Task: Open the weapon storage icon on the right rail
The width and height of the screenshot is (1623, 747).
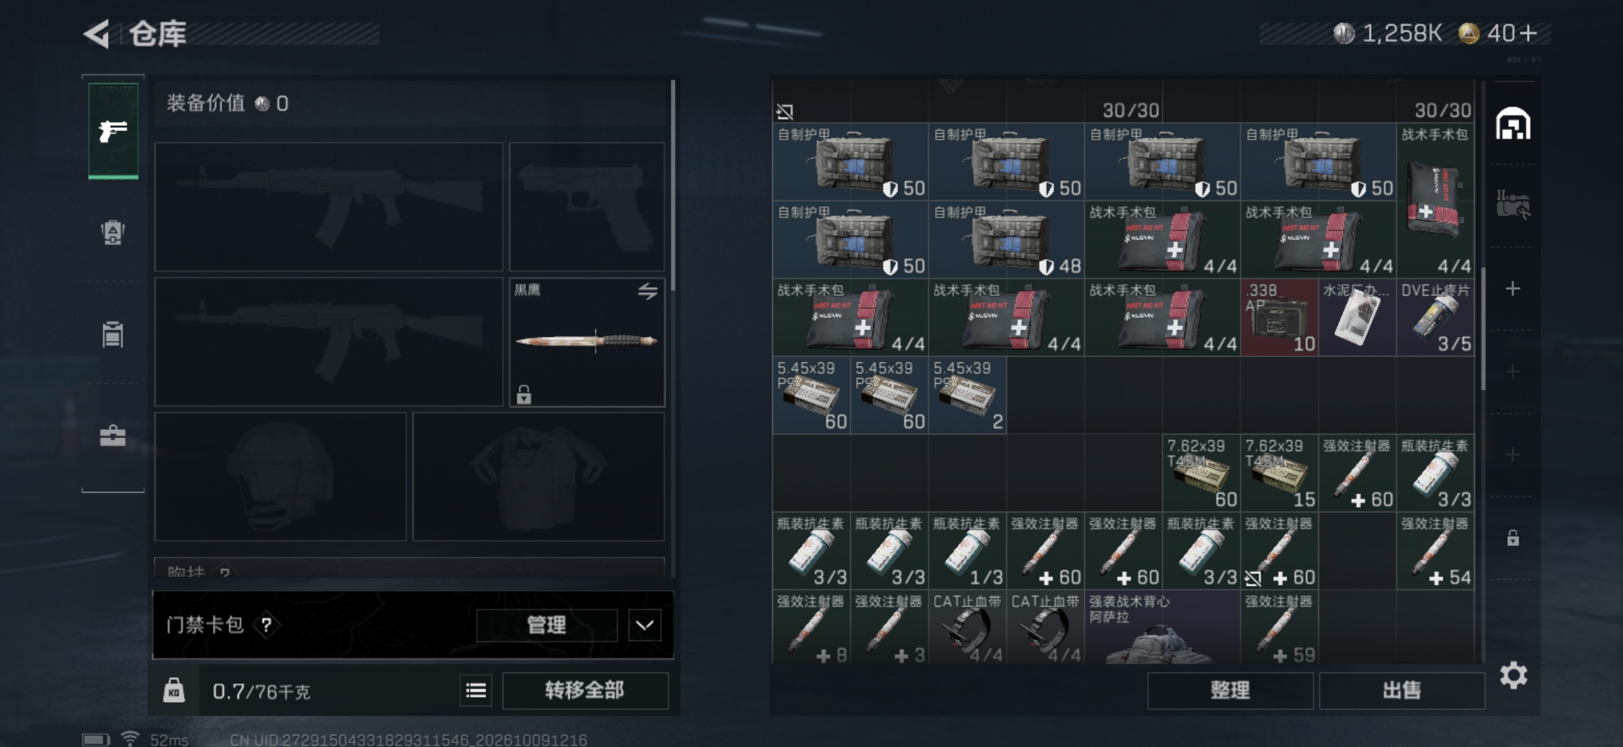Action: (x=1513, y=205)
